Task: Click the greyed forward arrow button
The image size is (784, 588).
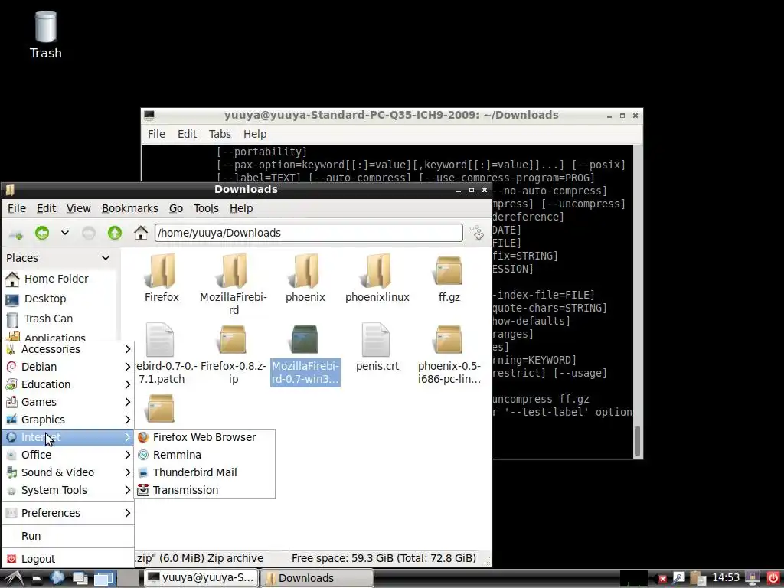Action: pyautogui.click(x=89, y=233)
